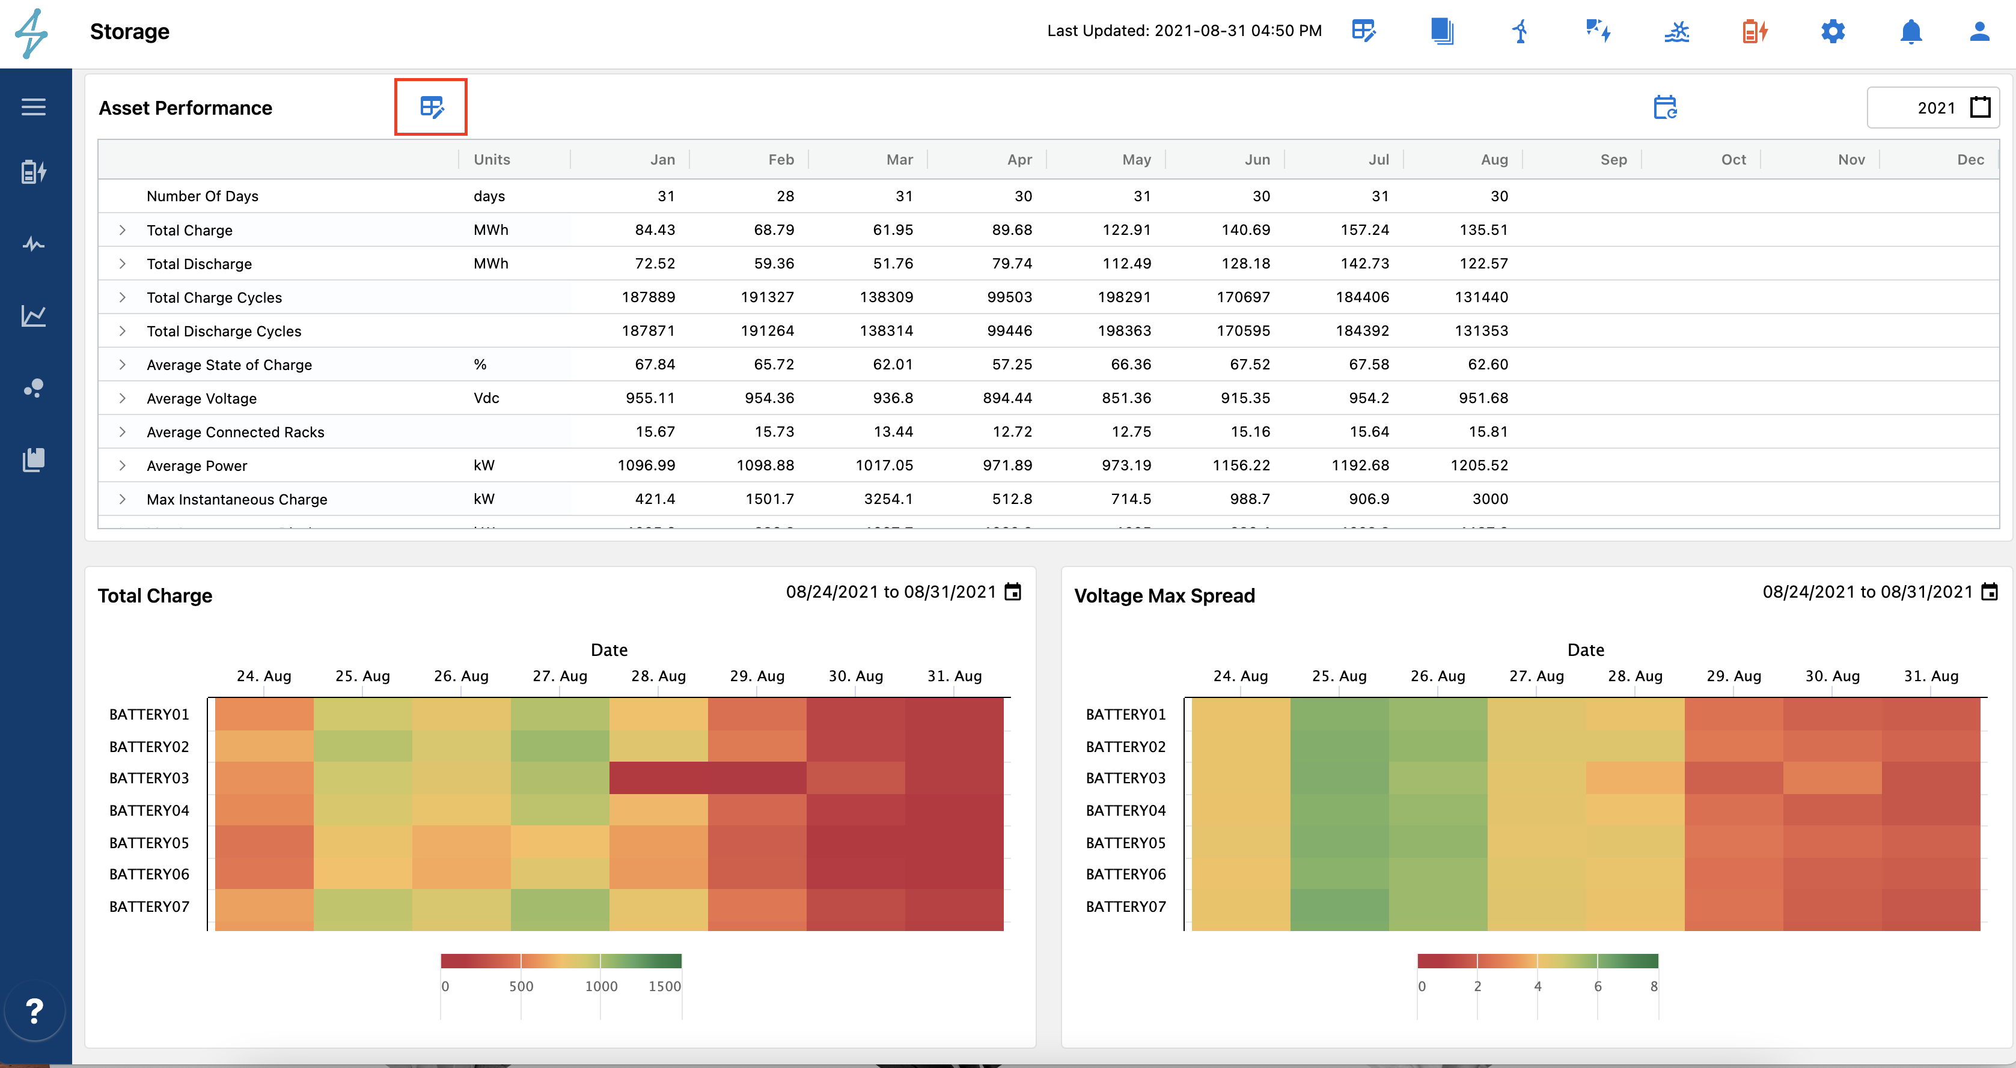The image size is (2016, 1068).
Task: Open the solar and hydro icon in the header
Action: tap(1676, 32)
